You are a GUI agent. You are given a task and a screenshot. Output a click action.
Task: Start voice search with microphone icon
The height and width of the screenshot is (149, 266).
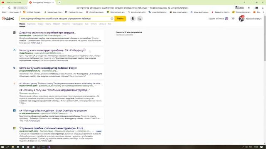pos(133,19)
